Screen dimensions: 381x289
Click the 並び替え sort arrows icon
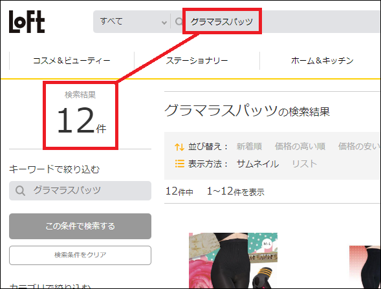click(179, 147)
